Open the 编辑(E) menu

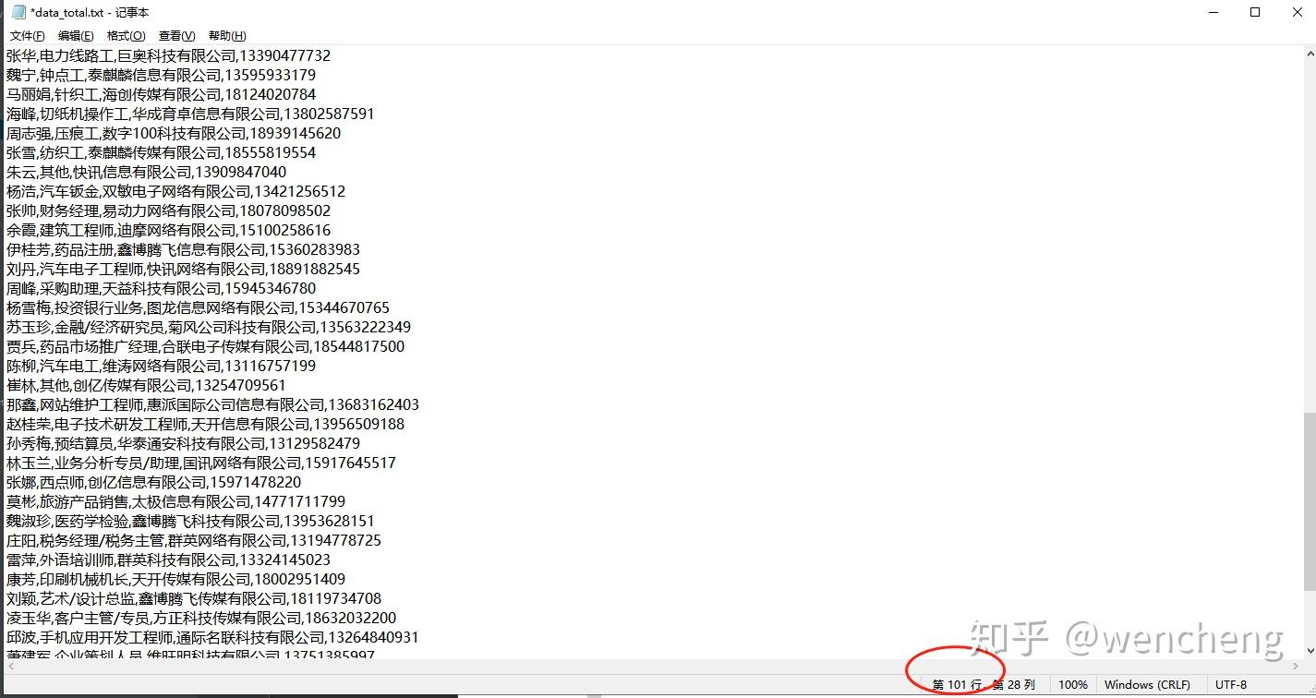click(76, 35)
